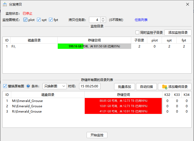Increase 拷贝任务数 with the up arrow

[103, 19]
